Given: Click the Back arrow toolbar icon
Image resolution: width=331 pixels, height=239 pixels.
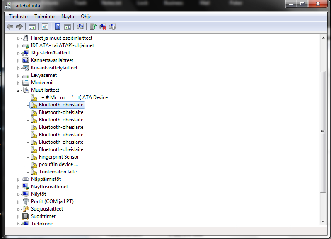Looking at the screenshot, I should tap(10, 27).
